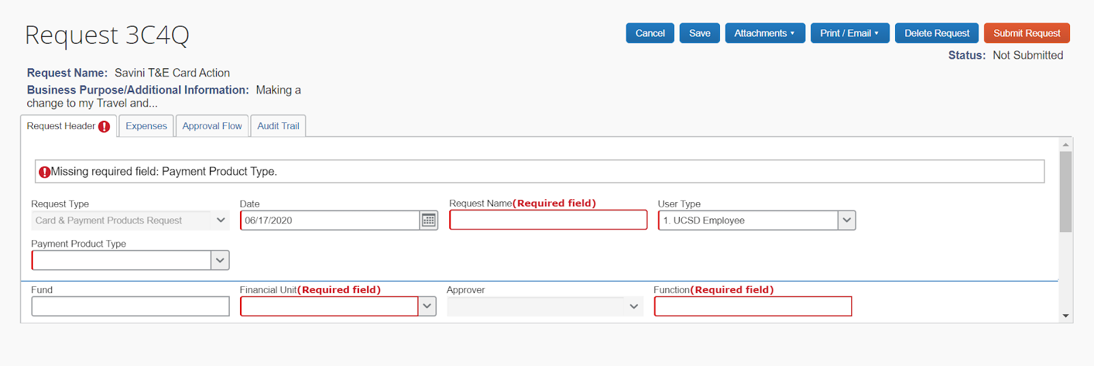The width and height of the screenshot is (1094, 366).
Task: Click the scrollbar down arrow
Action: tap(1065, 315)
